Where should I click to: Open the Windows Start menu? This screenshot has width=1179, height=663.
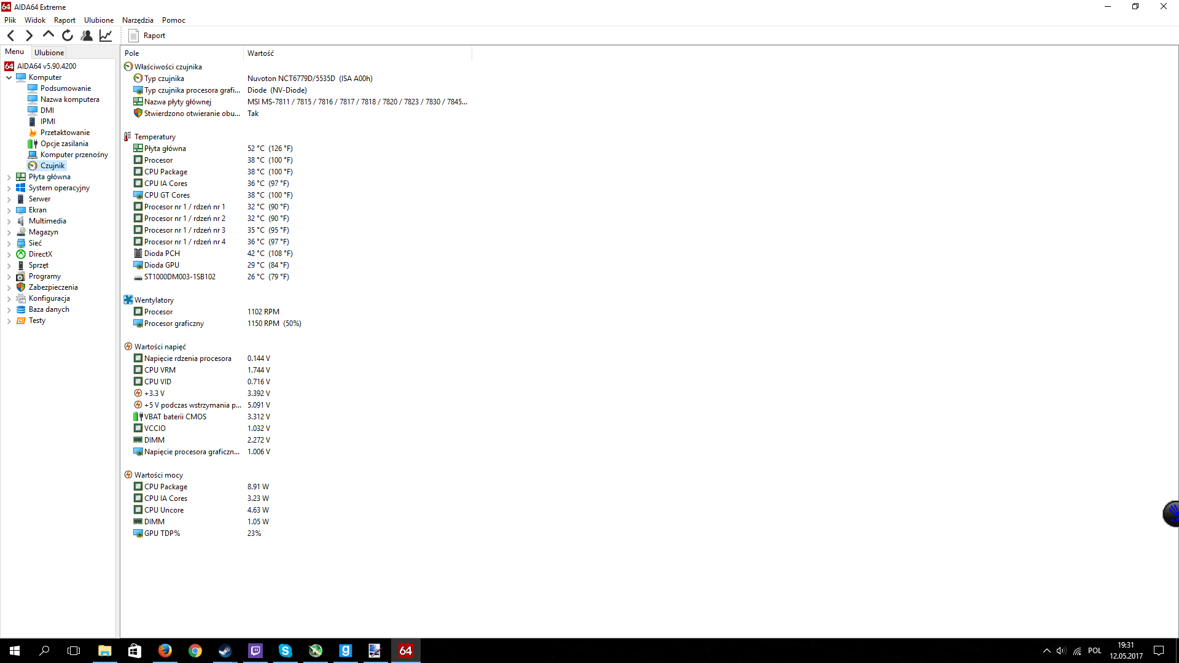point(15,651)
